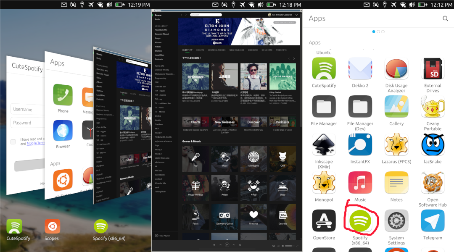Launch the InstantFX app
Screen dimensions: 454x252
point(360,144)
